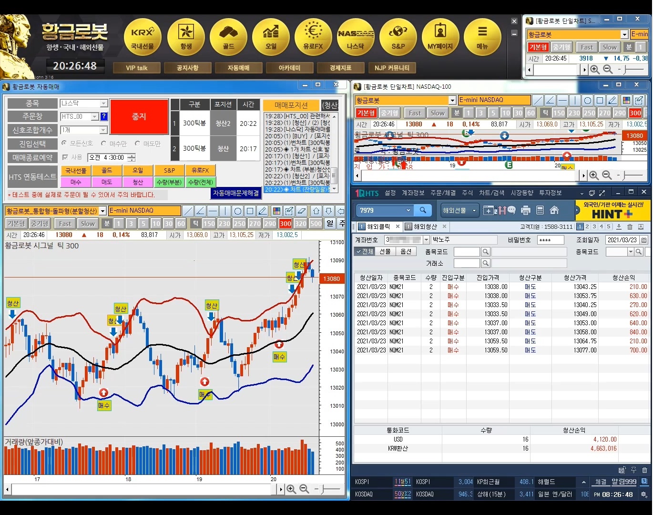Select the eraser tool in main chart
Image resolution: width=653 pixels, height=515 pixels.
click(x=302, y=211)
